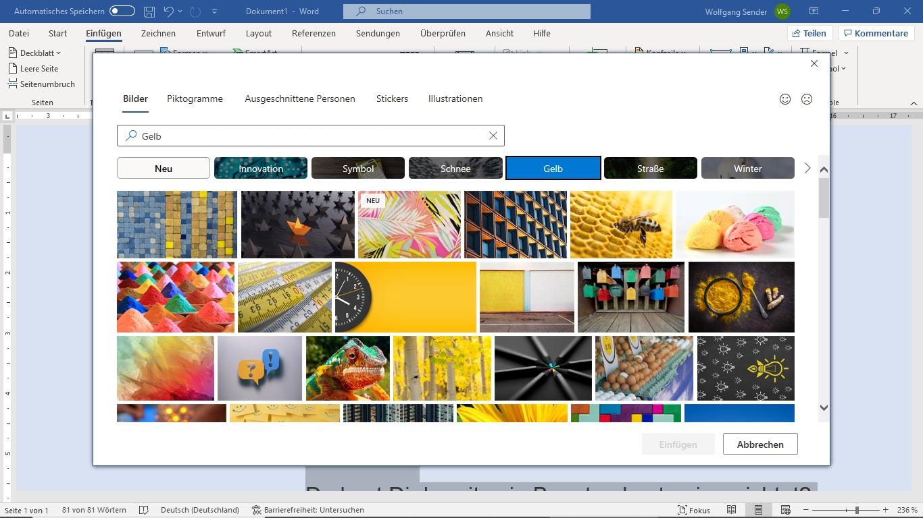The height and width of the screenshot is (518, 923).
Task: Click the happy smiley feedback icon
Action: (x=785, y=99)
